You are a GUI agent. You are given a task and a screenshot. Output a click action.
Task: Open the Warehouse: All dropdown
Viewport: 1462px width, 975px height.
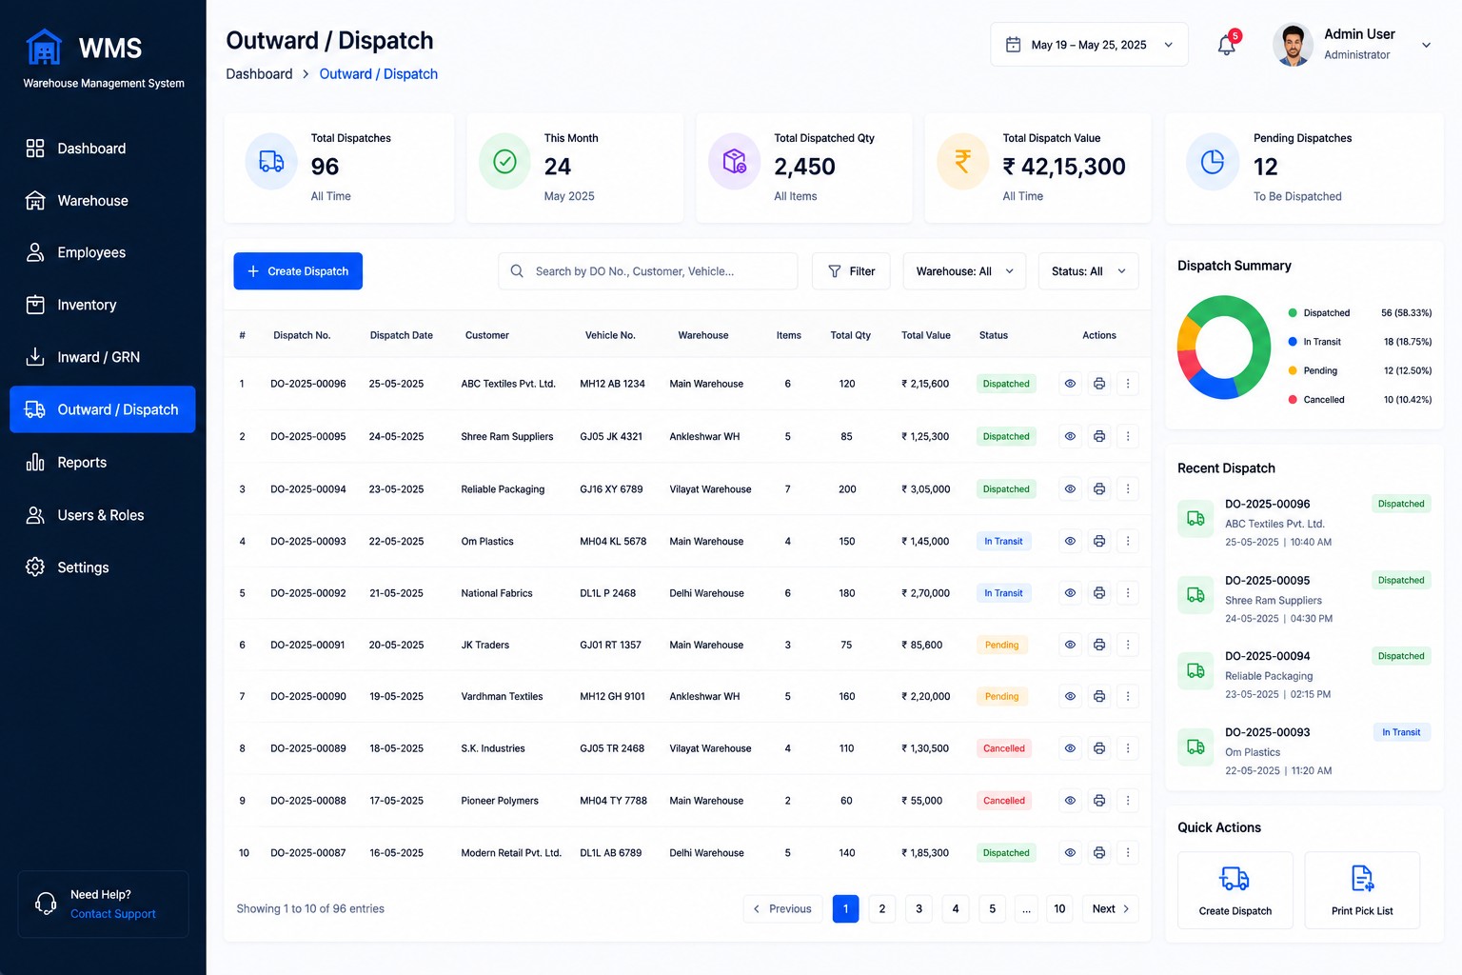964,271
